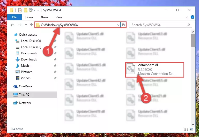Click the New folder quick access icon
This screenshot has width=199, height=137.
click(x=26, y=10)
